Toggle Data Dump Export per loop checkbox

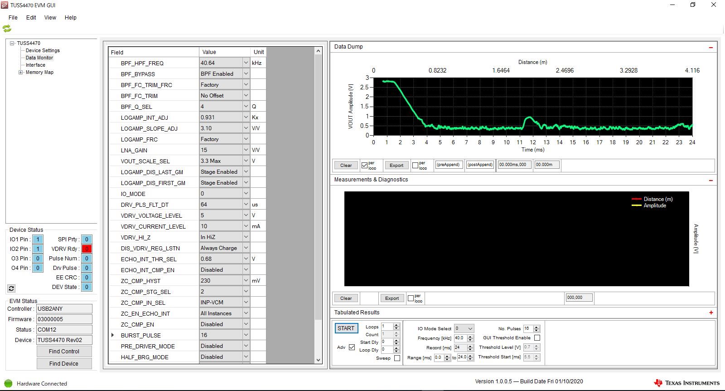pos(415,166)
